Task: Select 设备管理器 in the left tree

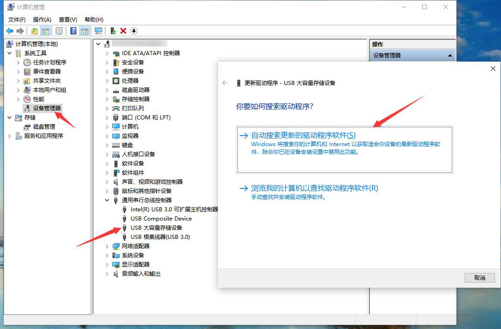Action: point(47,108)
